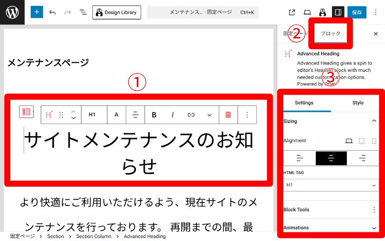This screenshot has height=241, width=385.
Task: Open the block inserter plus button
Action: coord(37,12)
